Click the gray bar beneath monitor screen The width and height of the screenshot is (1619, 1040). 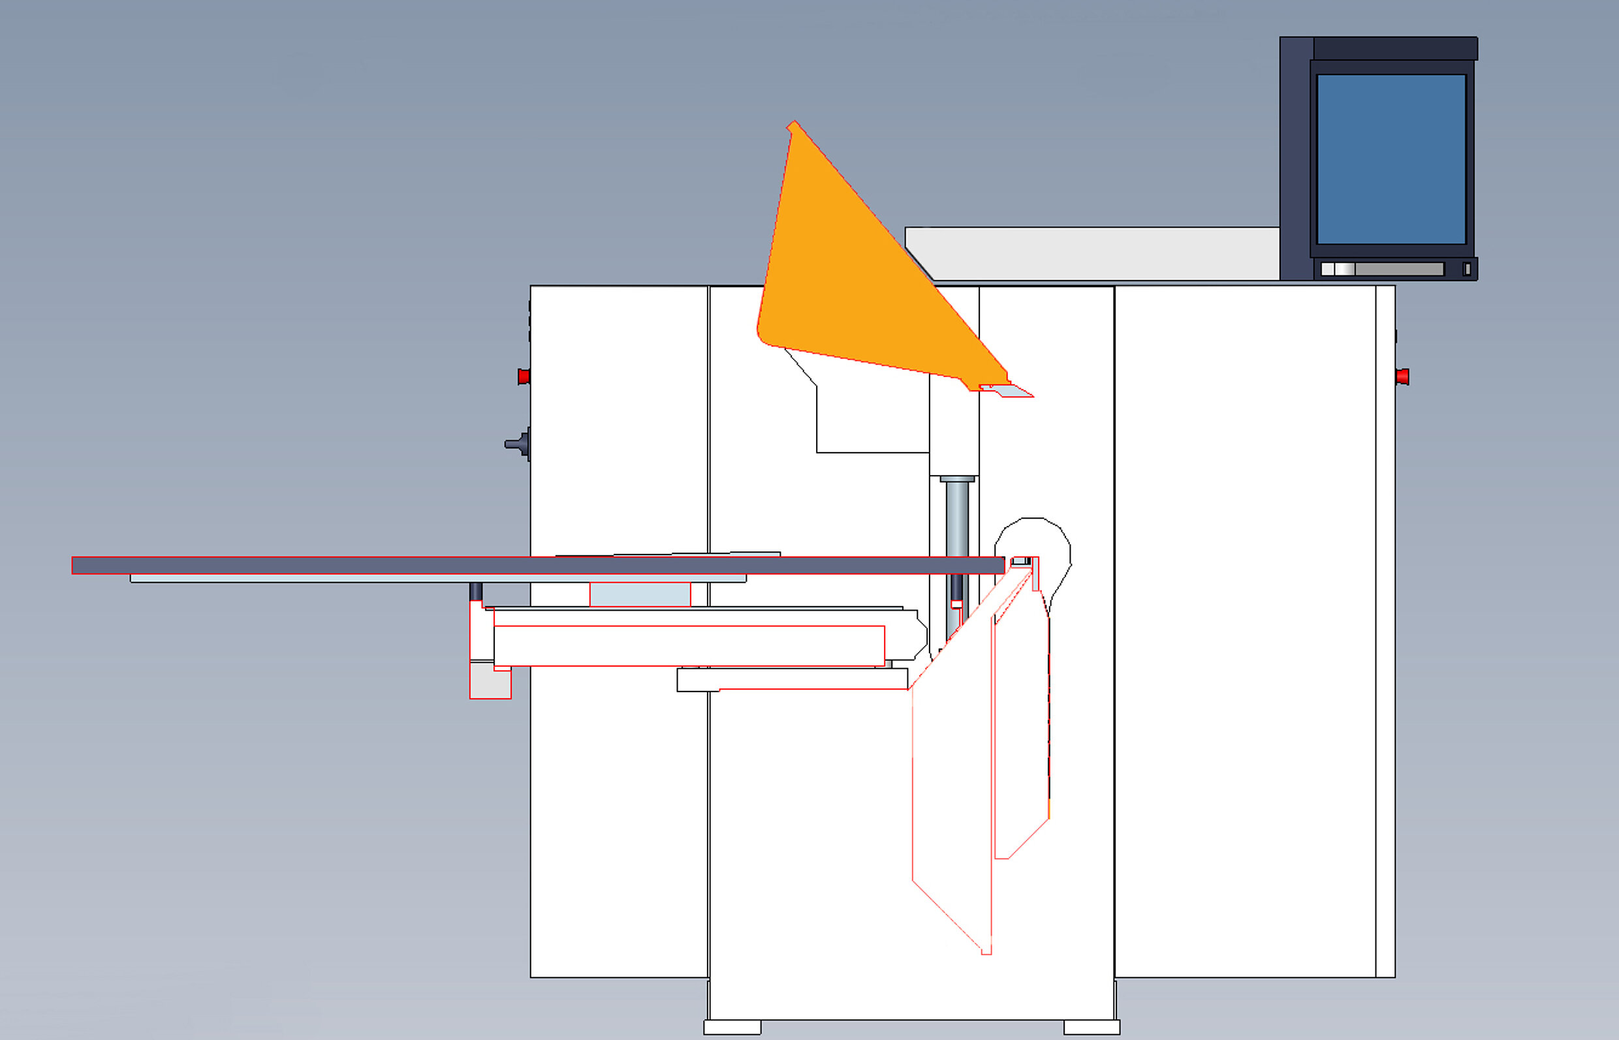(1399, 269)
